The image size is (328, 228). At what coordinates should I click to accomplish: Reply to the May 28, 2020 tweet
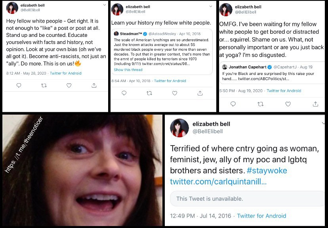pos(19,85)
